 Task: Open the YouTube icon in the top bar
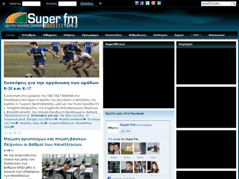pyautogui.click(x=153, y=3)
